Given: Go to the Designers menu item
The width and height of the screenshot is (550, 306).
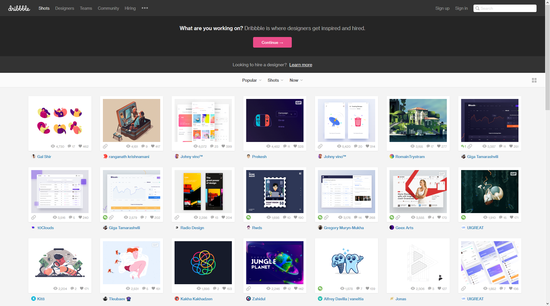Looking at the screenshot, I should point(64,8).
